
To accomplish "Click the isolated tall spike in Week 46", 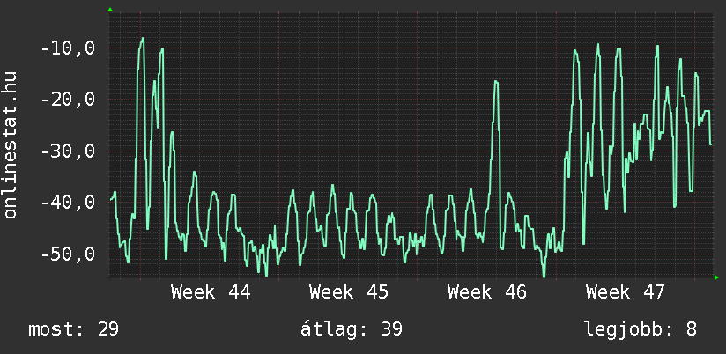I will pyautogui.click(x=496, y=82).
